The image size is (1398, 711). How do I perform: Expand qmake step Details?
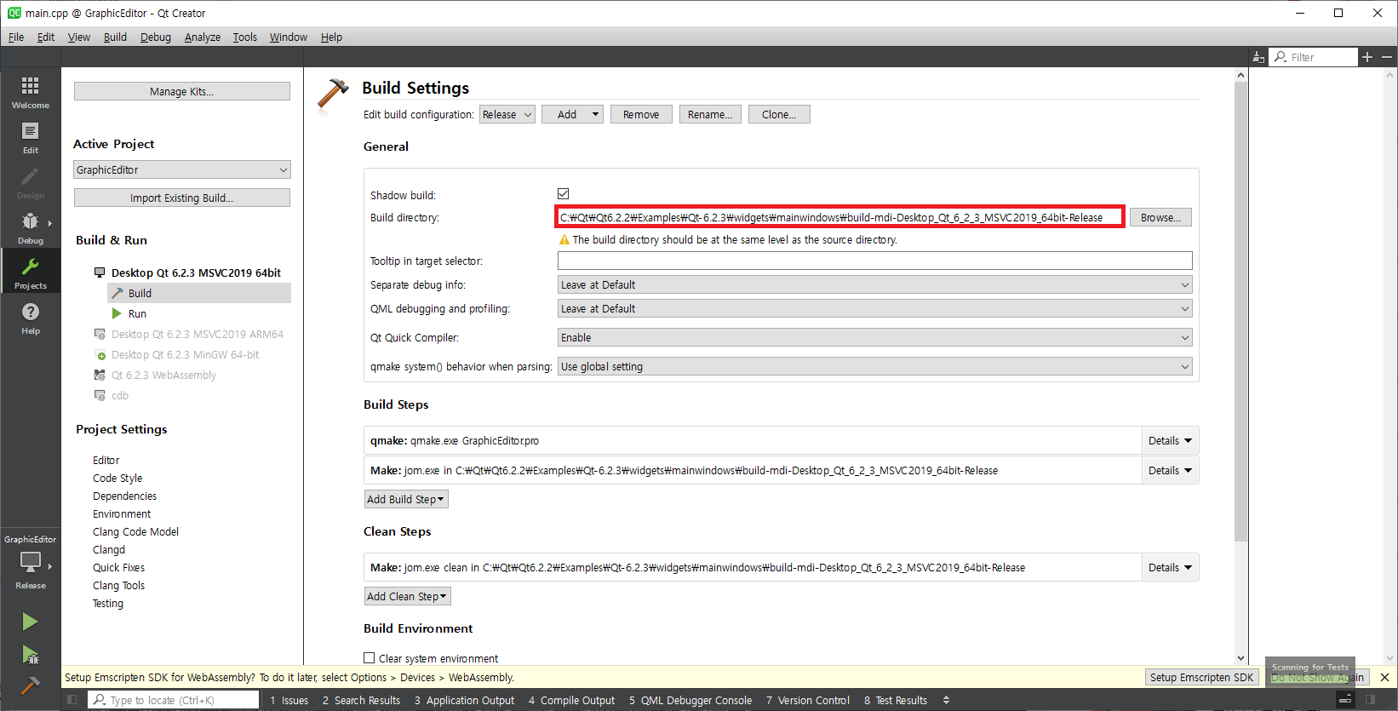[1170, 440]
